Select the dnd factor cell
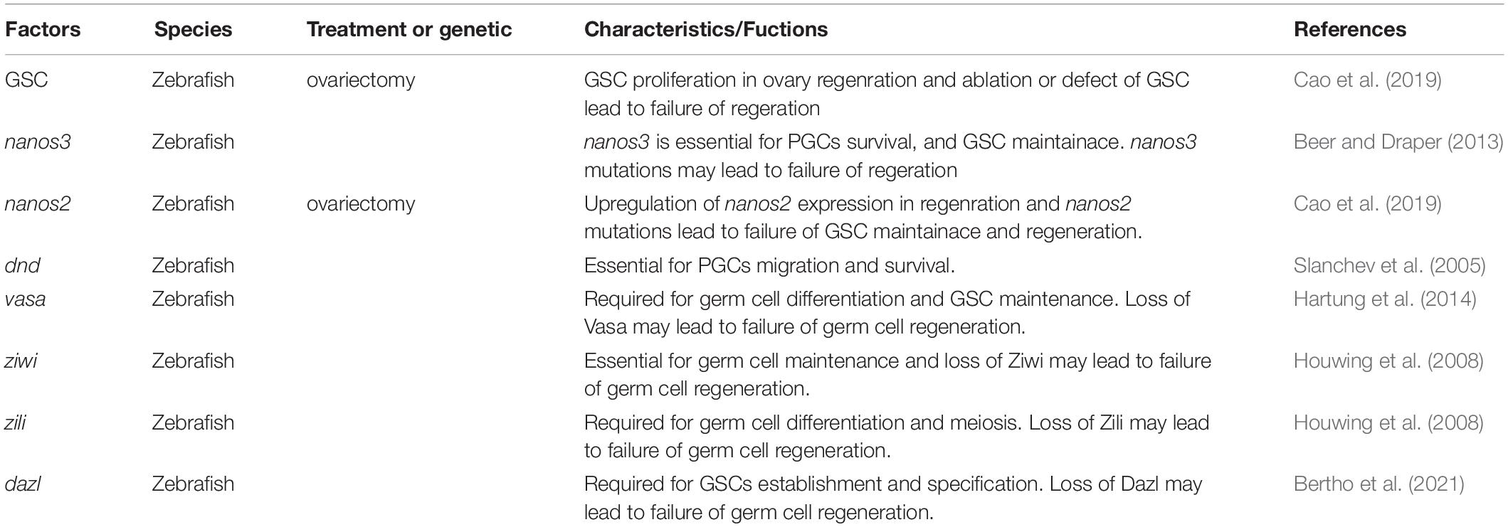The width and height of the screenshot is (1508, 527). click(x=22, y=265)
